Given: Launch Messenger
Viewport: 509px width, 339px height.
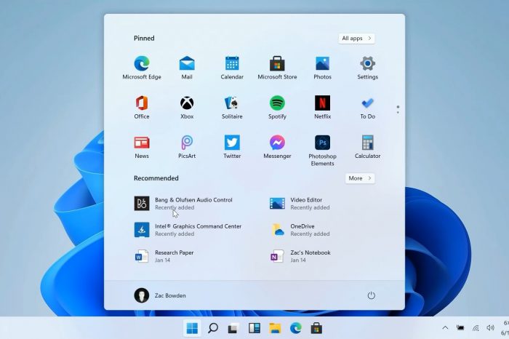Looking at the screenshot, I should click(277, 147).
